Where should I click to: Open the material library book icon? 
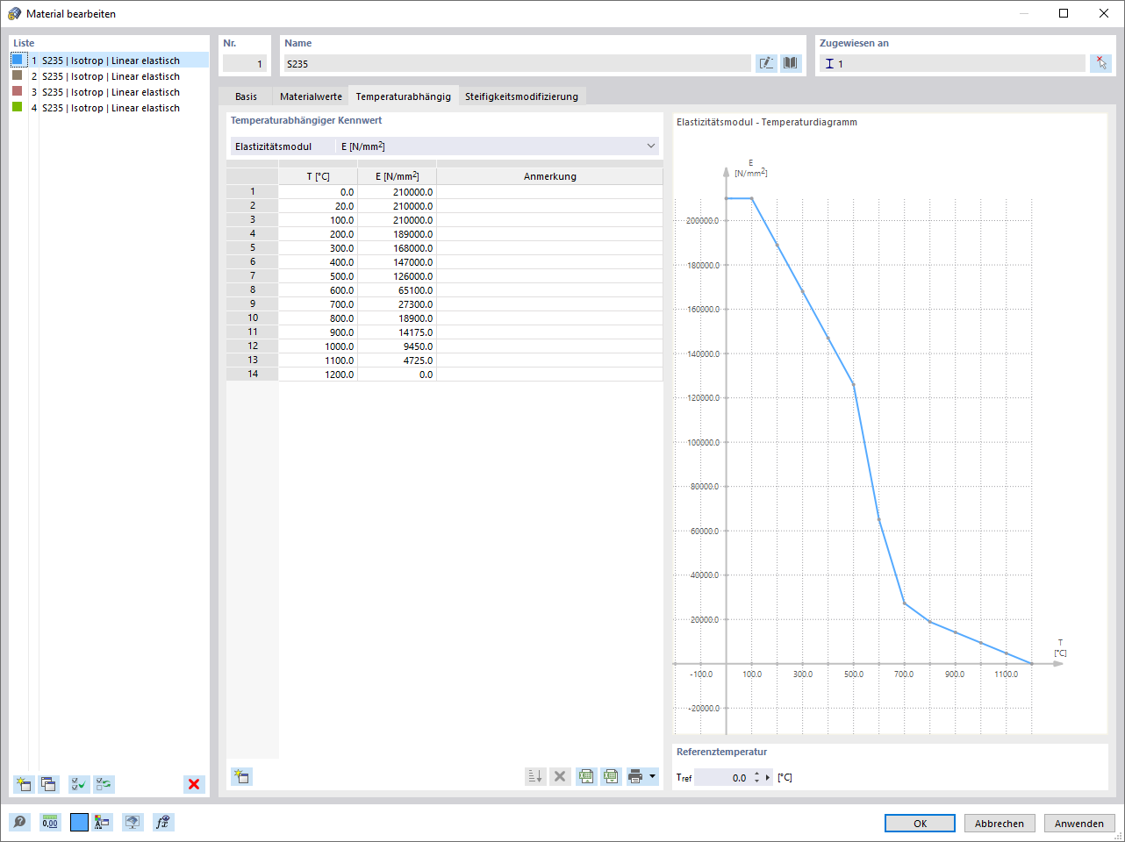click(790, 63)
